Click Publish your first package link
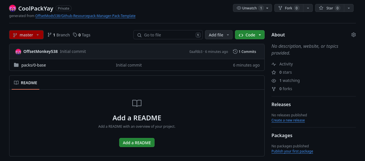Image resolution: width=365 pixels, height=161 pixels. click(292, 151)
